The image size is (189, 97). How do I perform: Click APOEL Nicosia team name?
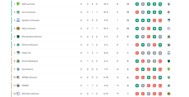(29, 77)
